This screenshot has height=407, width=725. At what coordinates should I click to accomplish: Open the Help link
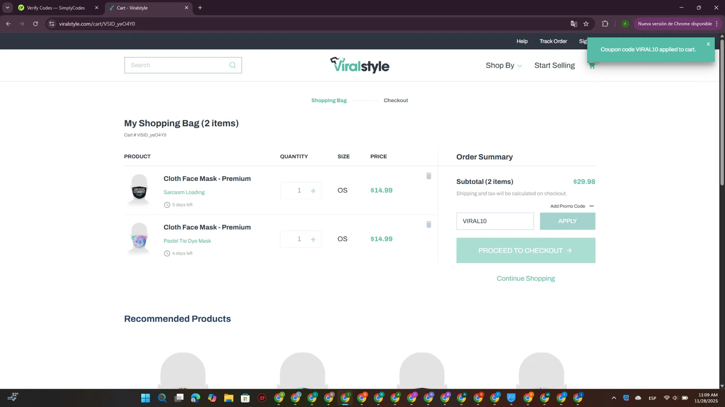522,41
